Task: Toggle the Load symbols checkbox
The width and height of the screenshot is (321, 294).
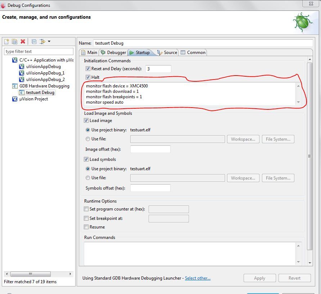Action: (x=86, y=159)
